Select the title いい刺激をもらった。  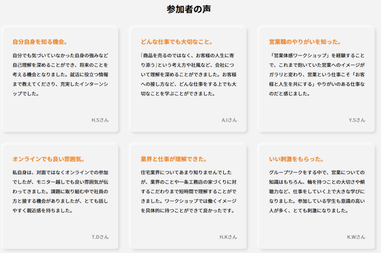pyautogui.click(x=296, y=159)
